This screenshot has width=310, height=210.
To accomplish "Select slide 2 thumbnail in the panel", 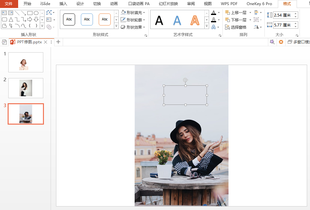I will point(25,88).
